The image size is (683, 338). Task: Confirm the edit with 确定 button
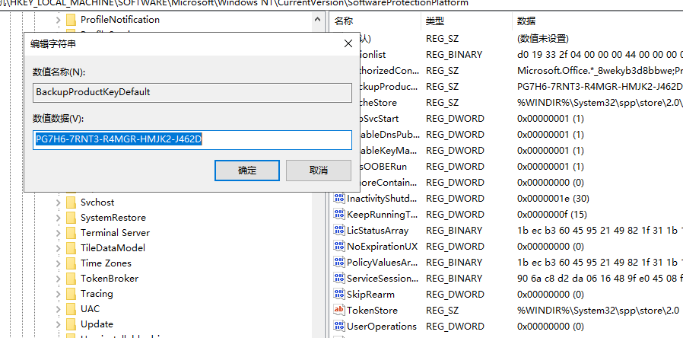(247, 171)
